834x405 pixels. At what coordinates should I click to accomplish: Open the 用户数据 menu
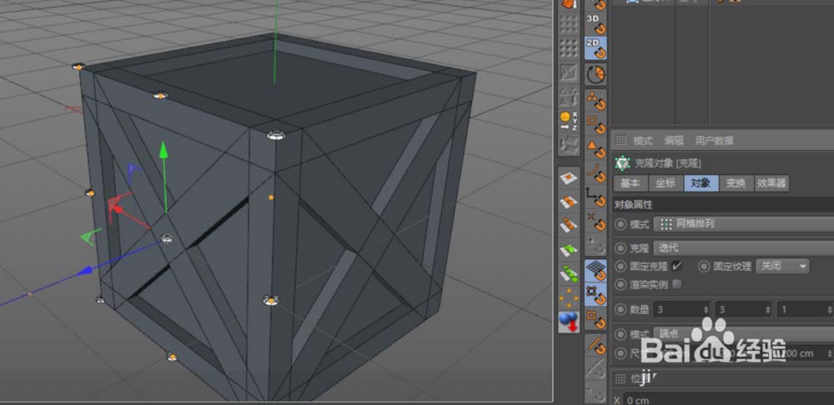pos(714,141)
